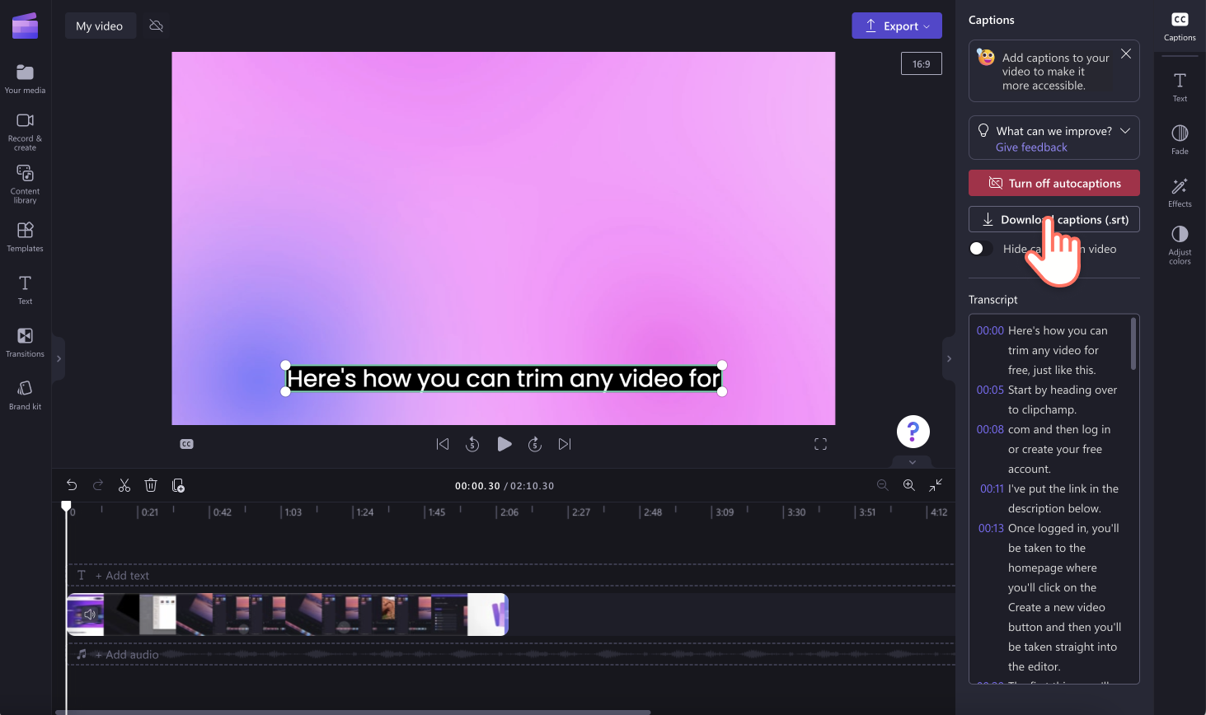Click Add text track on timeline
This screenshot has height=715, width=1206.
122,576
